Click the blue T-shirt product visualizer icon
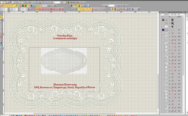This screenshot has height=116, width=188. pos(32,6)
